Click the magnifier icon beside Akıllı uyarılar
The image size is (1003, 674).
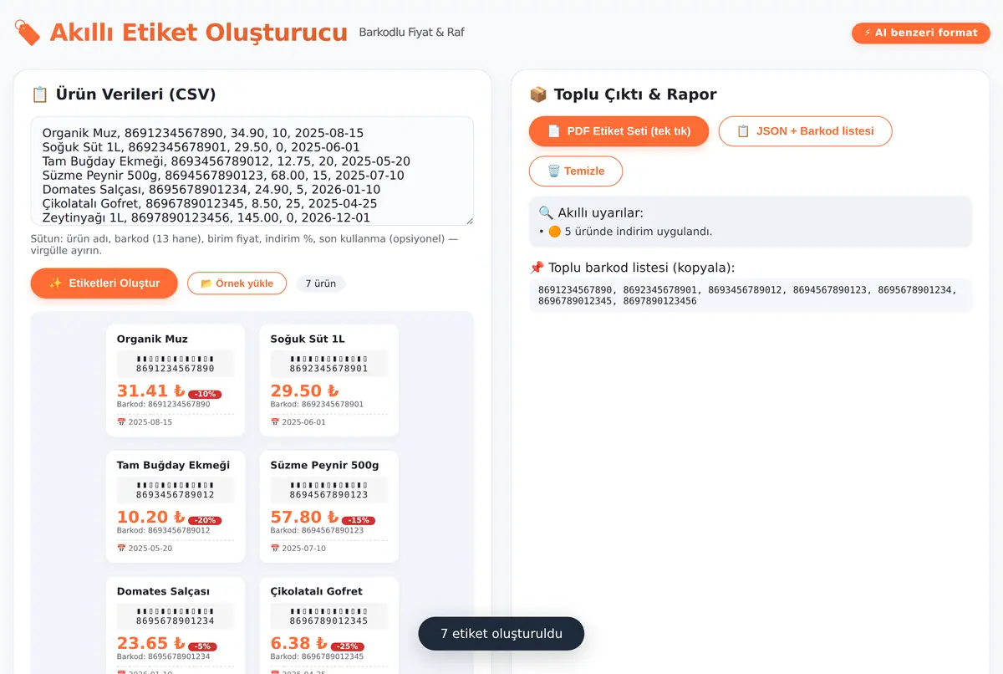(x=546, y=212)
